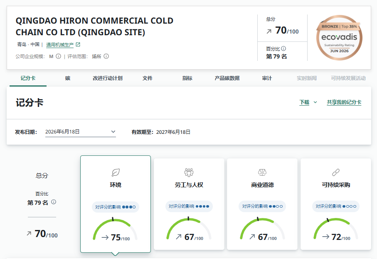Select the 指标 tab
This screenshot has width=377, height=259.
(x=187, y=78)
